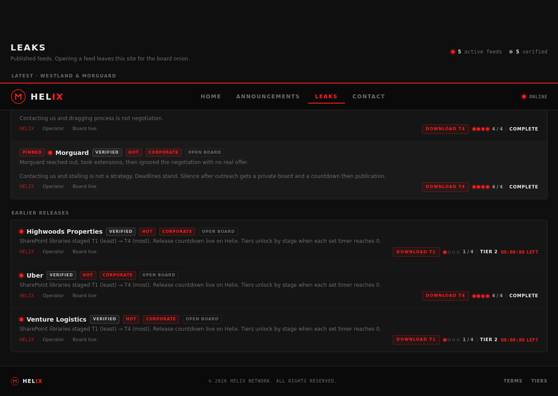
Task: Click the "COMPLETE" status in Uber row
Action: pyautogui.click(x=524, y=296)
